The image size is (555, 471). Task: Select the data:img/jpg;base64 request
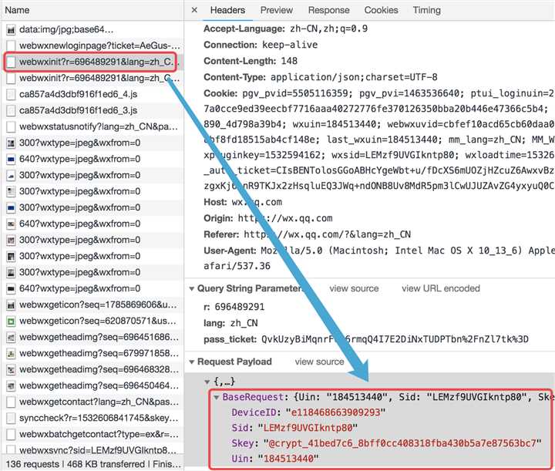coord(92,30)
